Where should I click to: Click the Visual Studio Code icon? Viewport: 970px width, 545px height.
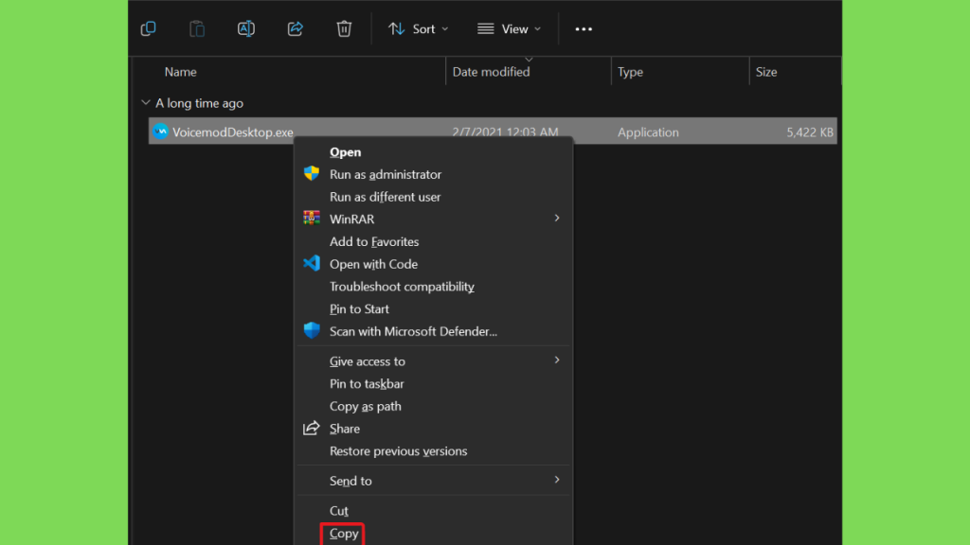[311, 263]
